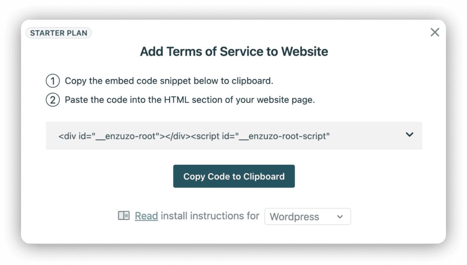Click the Add Terms of Service heading
Image resolution: width=467 pixels, height=265 pixels.
(x=234, y=51)
